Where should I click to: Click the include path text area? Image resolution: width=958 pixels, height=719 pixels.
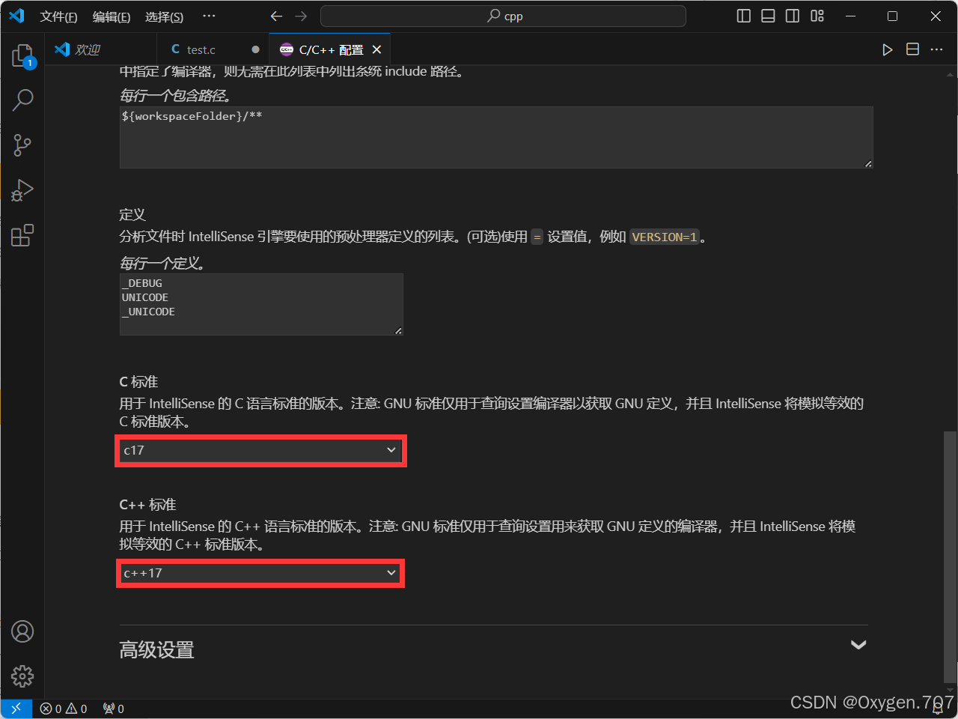coord(496,137)
